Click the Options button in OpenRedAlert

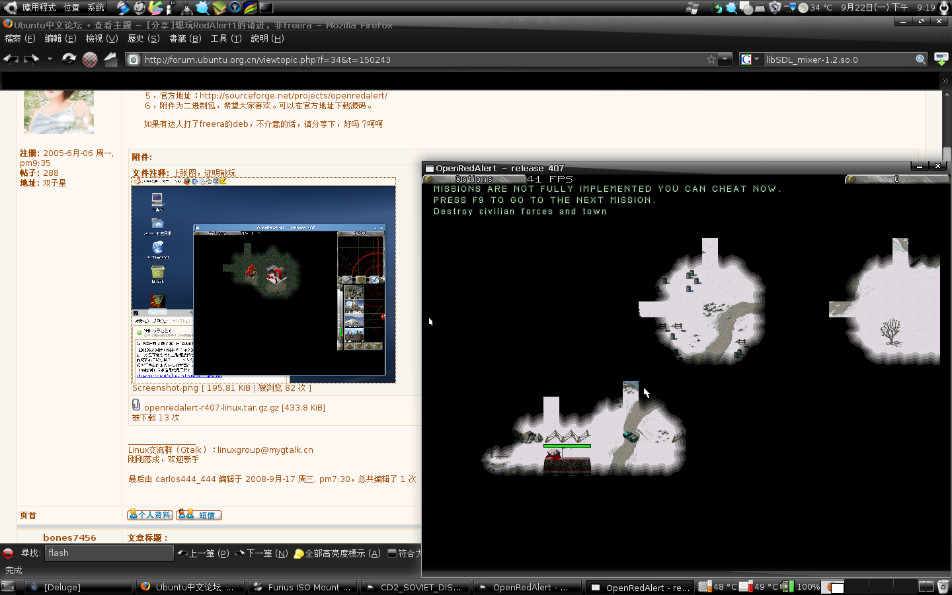pos(473,179)
